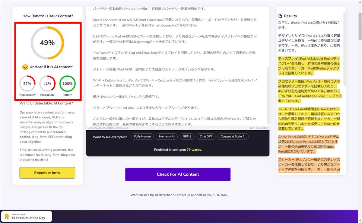Click 'Want to see examples?' label
The width and height of the screenshot is (362, 223).
point(110,137)
